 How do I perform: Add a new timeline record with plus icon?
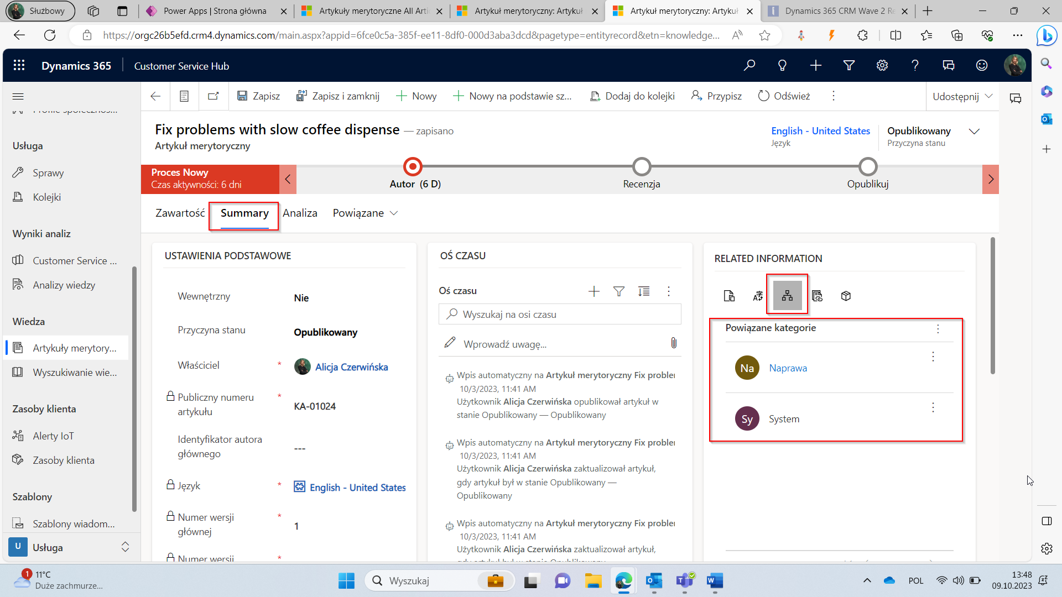click(x=594, y=291)
